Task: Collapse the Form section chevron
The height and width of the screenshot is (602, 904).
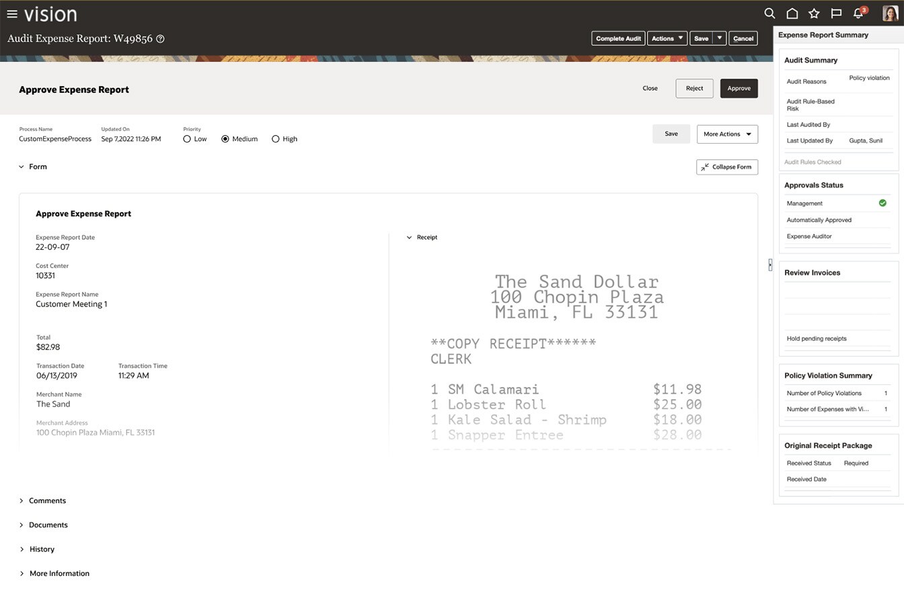Action: coord(22,167)
